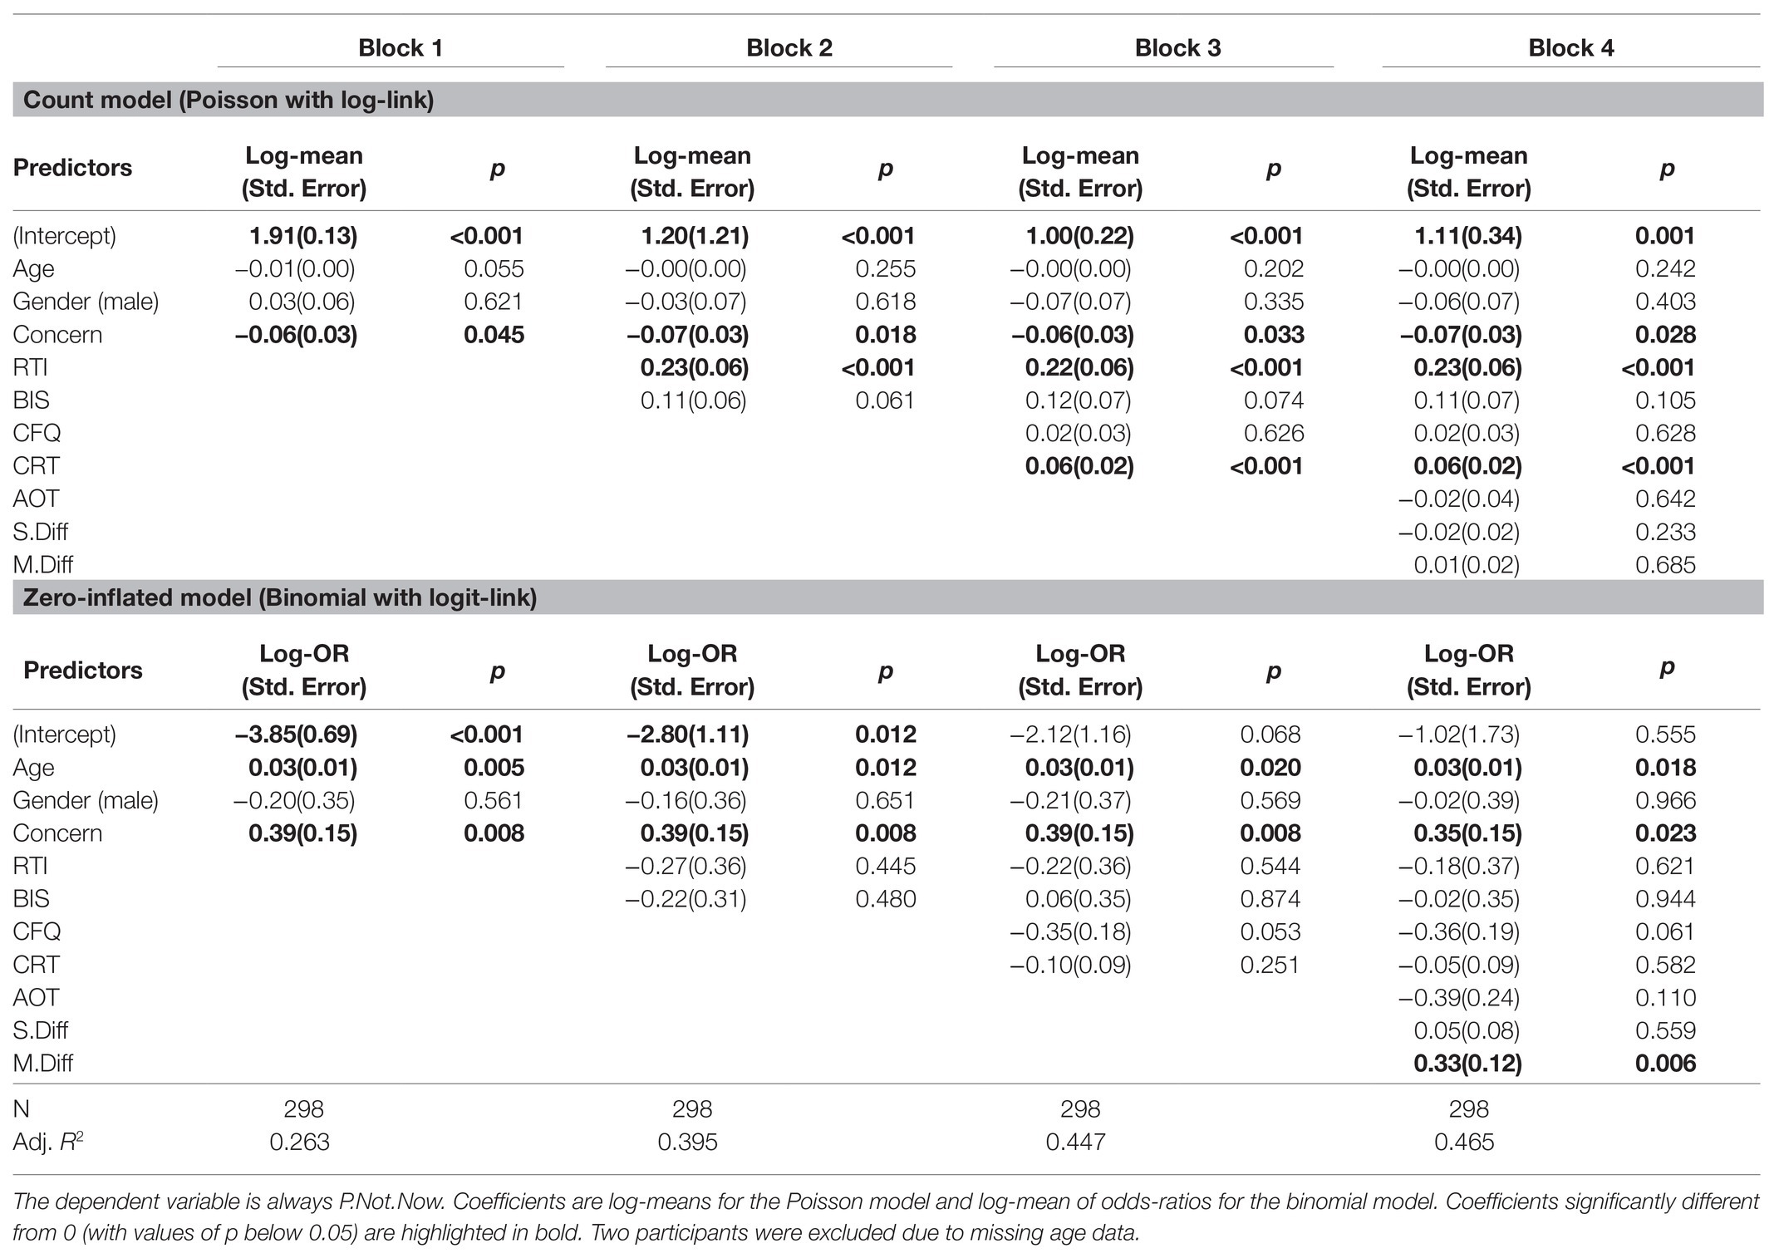Image resolution: width=1779 pixels, height=1258 pixels.
Task: Click the RTI coefficient 0.22(0.06)
Action: (x=1079, y=368)
